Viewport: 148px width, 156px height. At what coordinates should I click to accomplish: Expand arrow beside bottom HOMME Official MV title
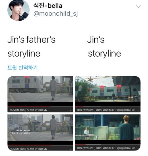(70, 149)
